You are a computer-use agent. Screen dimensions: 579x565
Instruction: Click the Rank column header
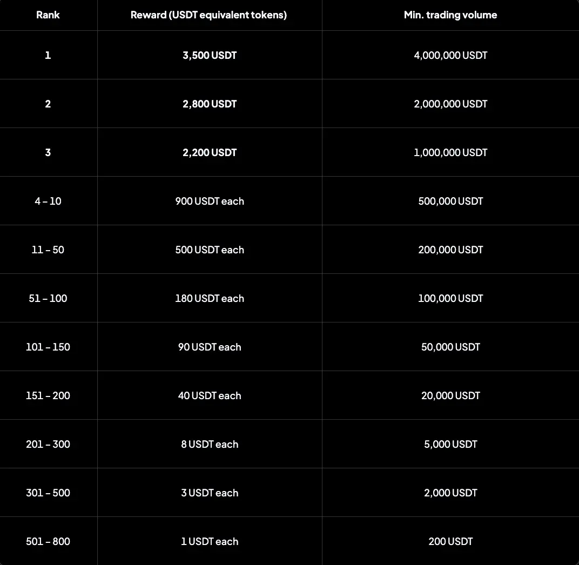click(48, 15)
